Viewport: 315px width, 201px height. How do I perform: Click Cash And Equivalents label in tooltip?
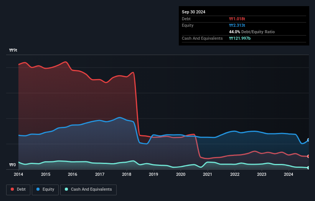point(202,38)
